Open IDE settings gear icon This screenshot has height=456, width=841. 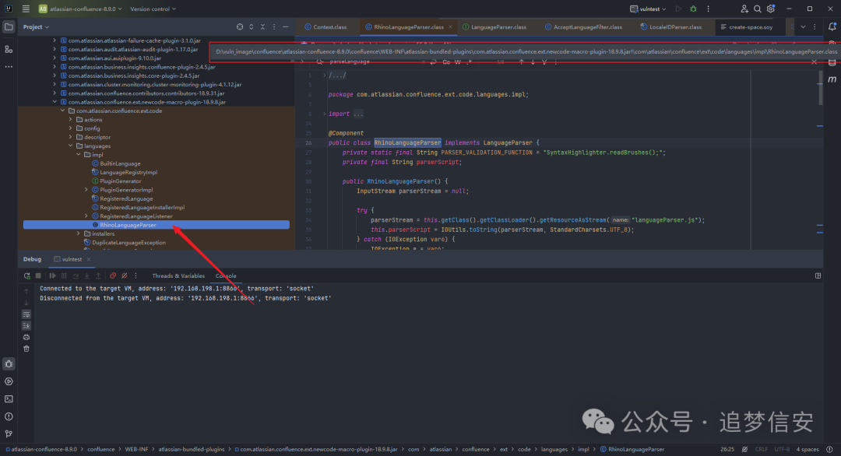click(771, 9)
